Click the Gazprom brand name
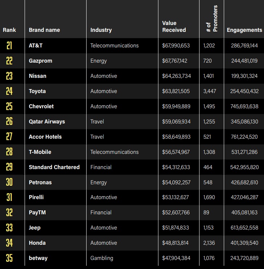Viewport: 264px width, 269px height. pos(41,61)
